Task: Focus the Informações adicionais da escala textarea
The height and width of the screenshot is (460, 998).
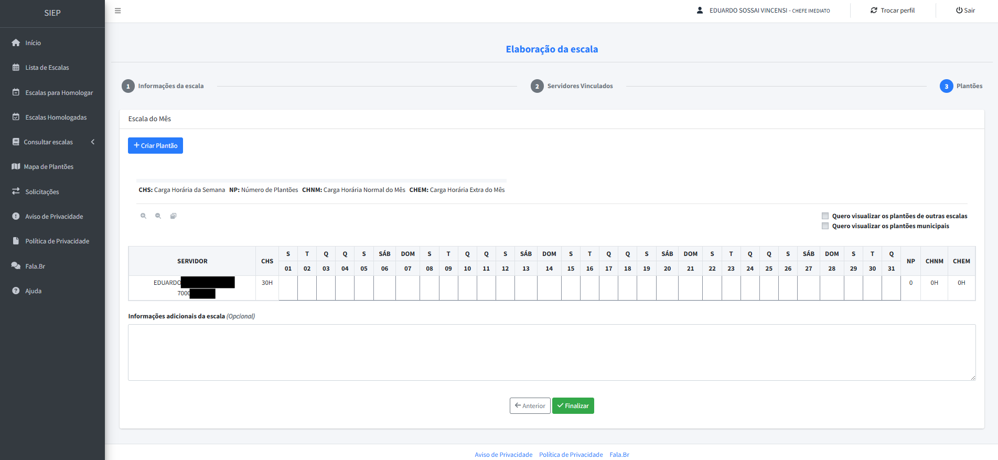Action: pyautogui.click(x=551, y=352)
